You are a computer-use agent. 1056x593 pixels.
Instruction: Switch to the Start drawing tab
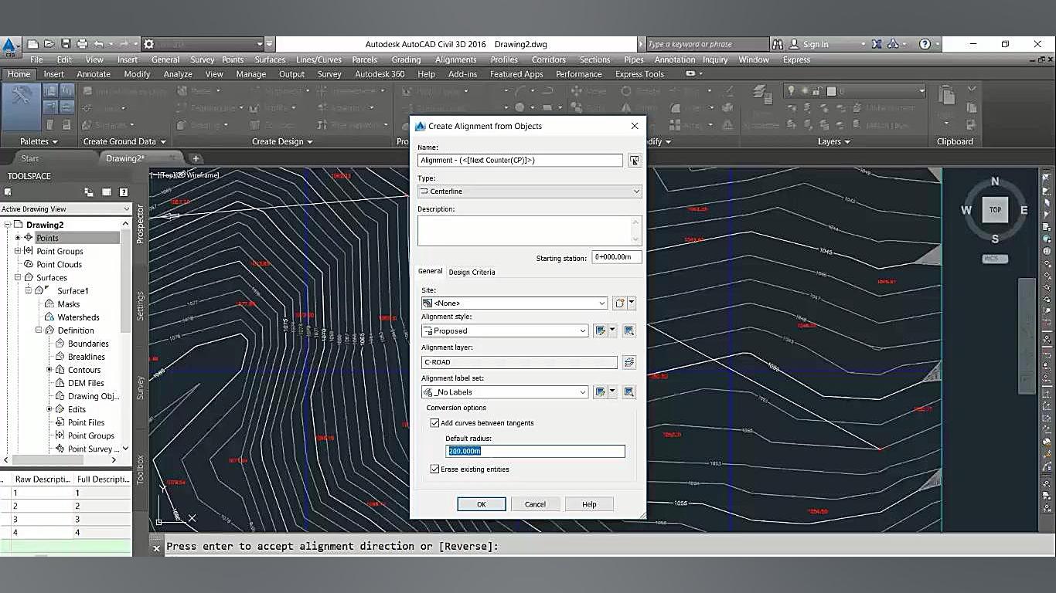coord(29,158)
